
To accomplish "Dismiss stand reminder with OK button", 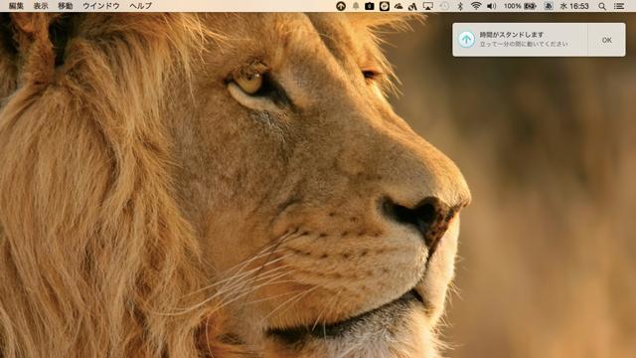I will pyautogui.click(x=607, y=40).
